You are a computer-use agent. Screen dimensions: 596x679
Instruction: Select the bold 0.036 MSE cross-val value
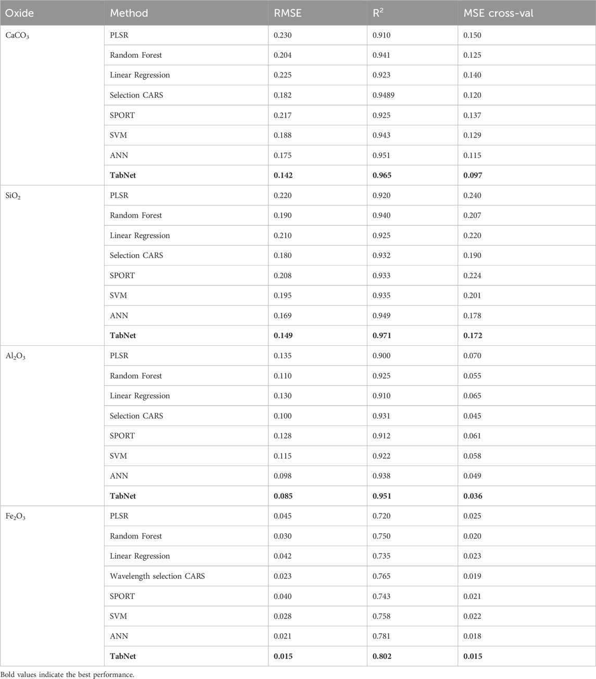(x=473, y=496)
